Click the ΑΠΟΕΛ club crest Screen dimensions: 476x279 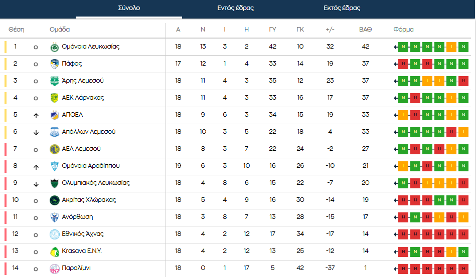[x=54, y=115]
